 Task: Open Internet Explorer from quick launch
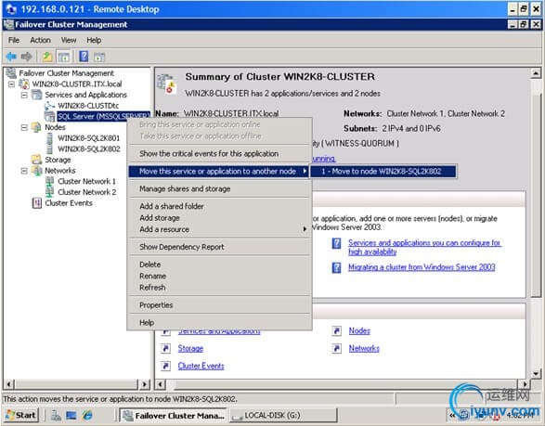pos(87,415)
